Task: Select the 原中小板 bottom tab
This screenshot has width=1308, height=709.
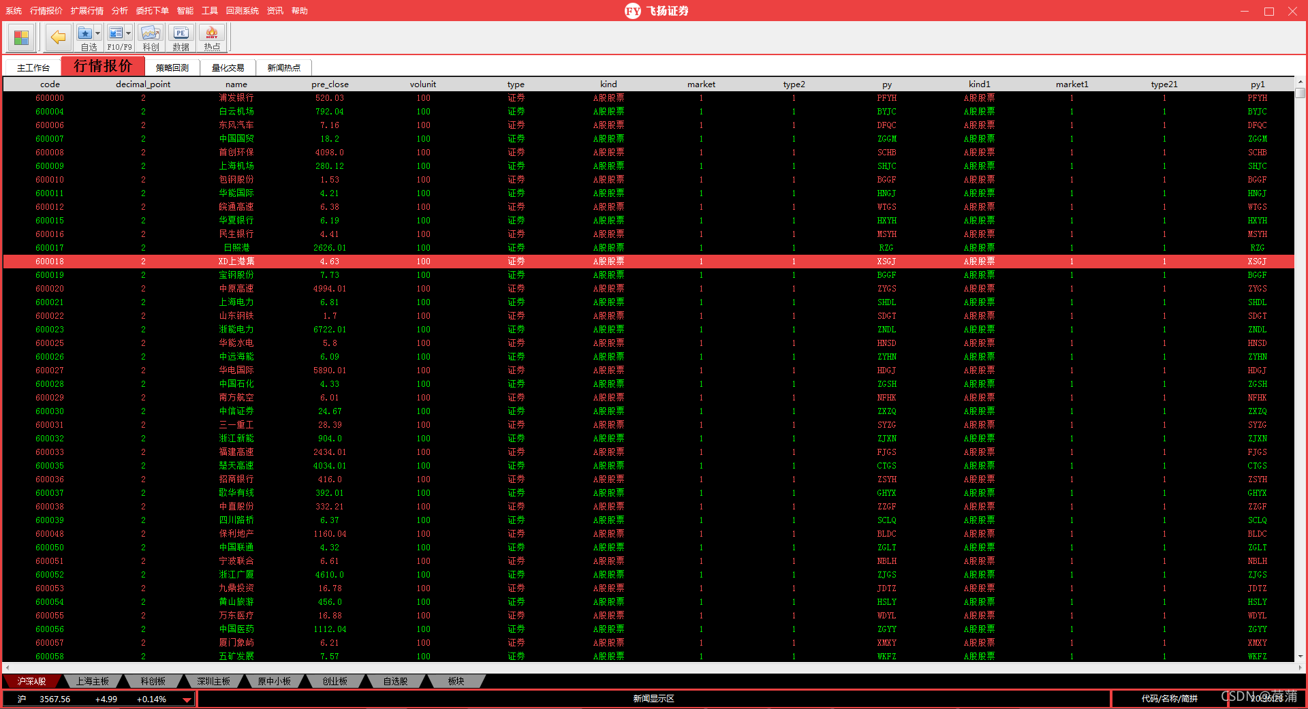Action: coord(274,681)
